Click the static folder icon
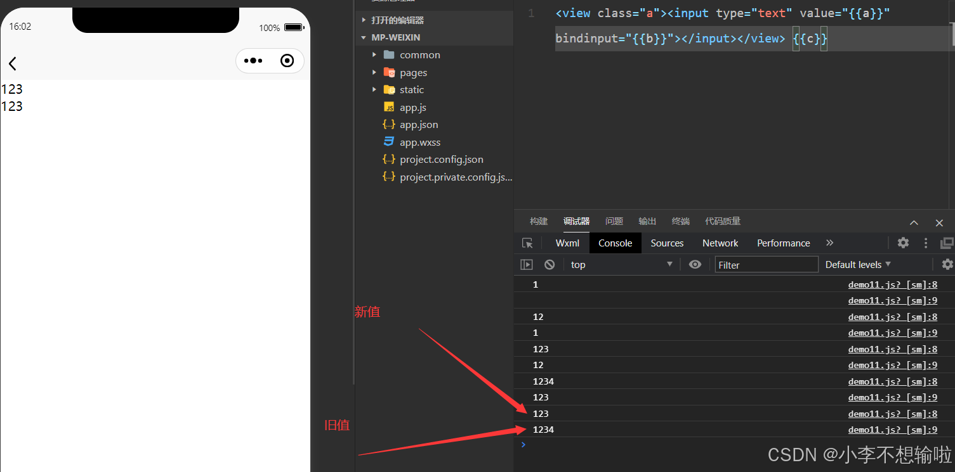Viewport: 955px width, 472px height. [x=389, y=89]
